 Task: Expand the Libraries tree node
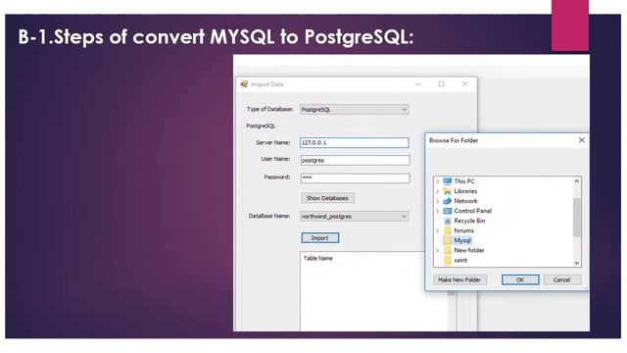point(438,191)
